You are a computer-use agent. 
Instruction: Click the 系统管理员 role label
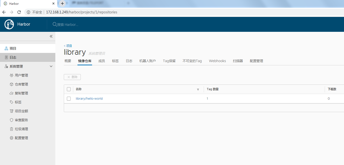click(x=97, y=54)
